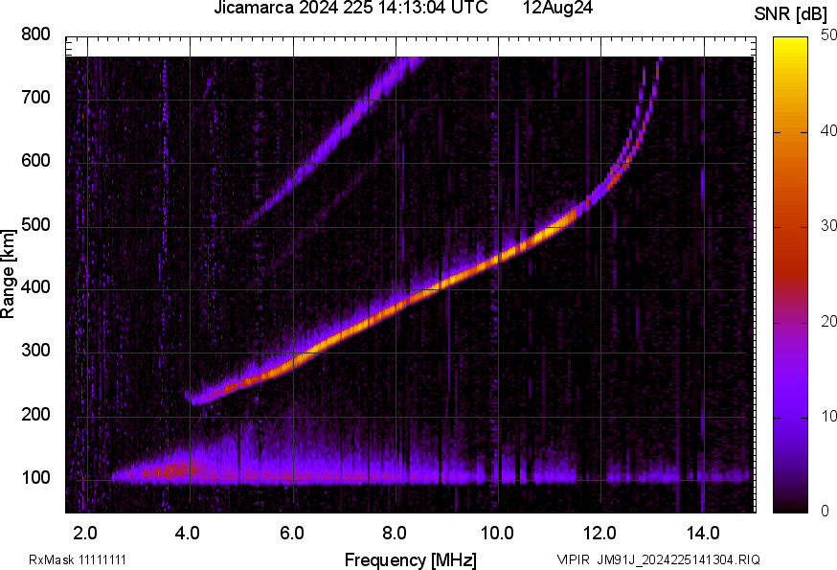Click the 'Range [km]' y-axis label
This screenshot has height=570, width=837.
[x=8, y=274]
